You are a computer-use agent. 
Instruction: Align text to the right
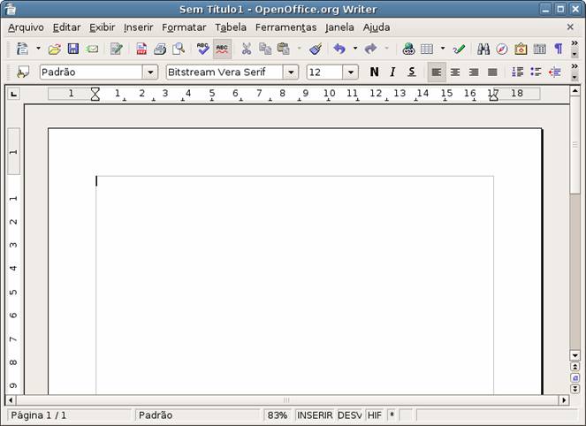[x=474, y=72]
